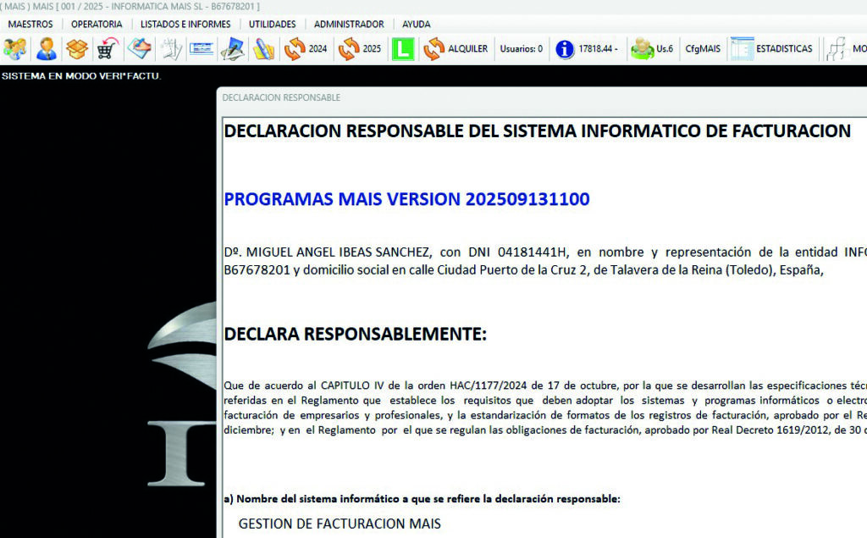Click the single user person icon
Screen dimensions: 867x538
point(47,49)
